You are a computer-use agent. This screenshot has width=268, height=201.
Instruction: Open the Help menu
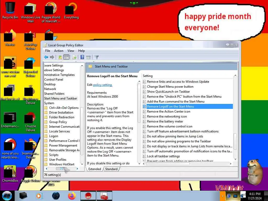click(82, 51)
